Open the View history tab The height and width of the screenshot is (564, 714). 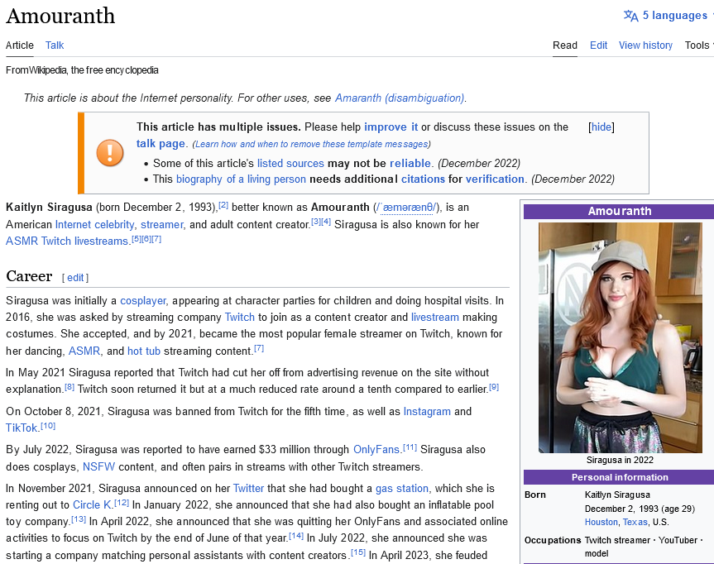click(645, 45)
